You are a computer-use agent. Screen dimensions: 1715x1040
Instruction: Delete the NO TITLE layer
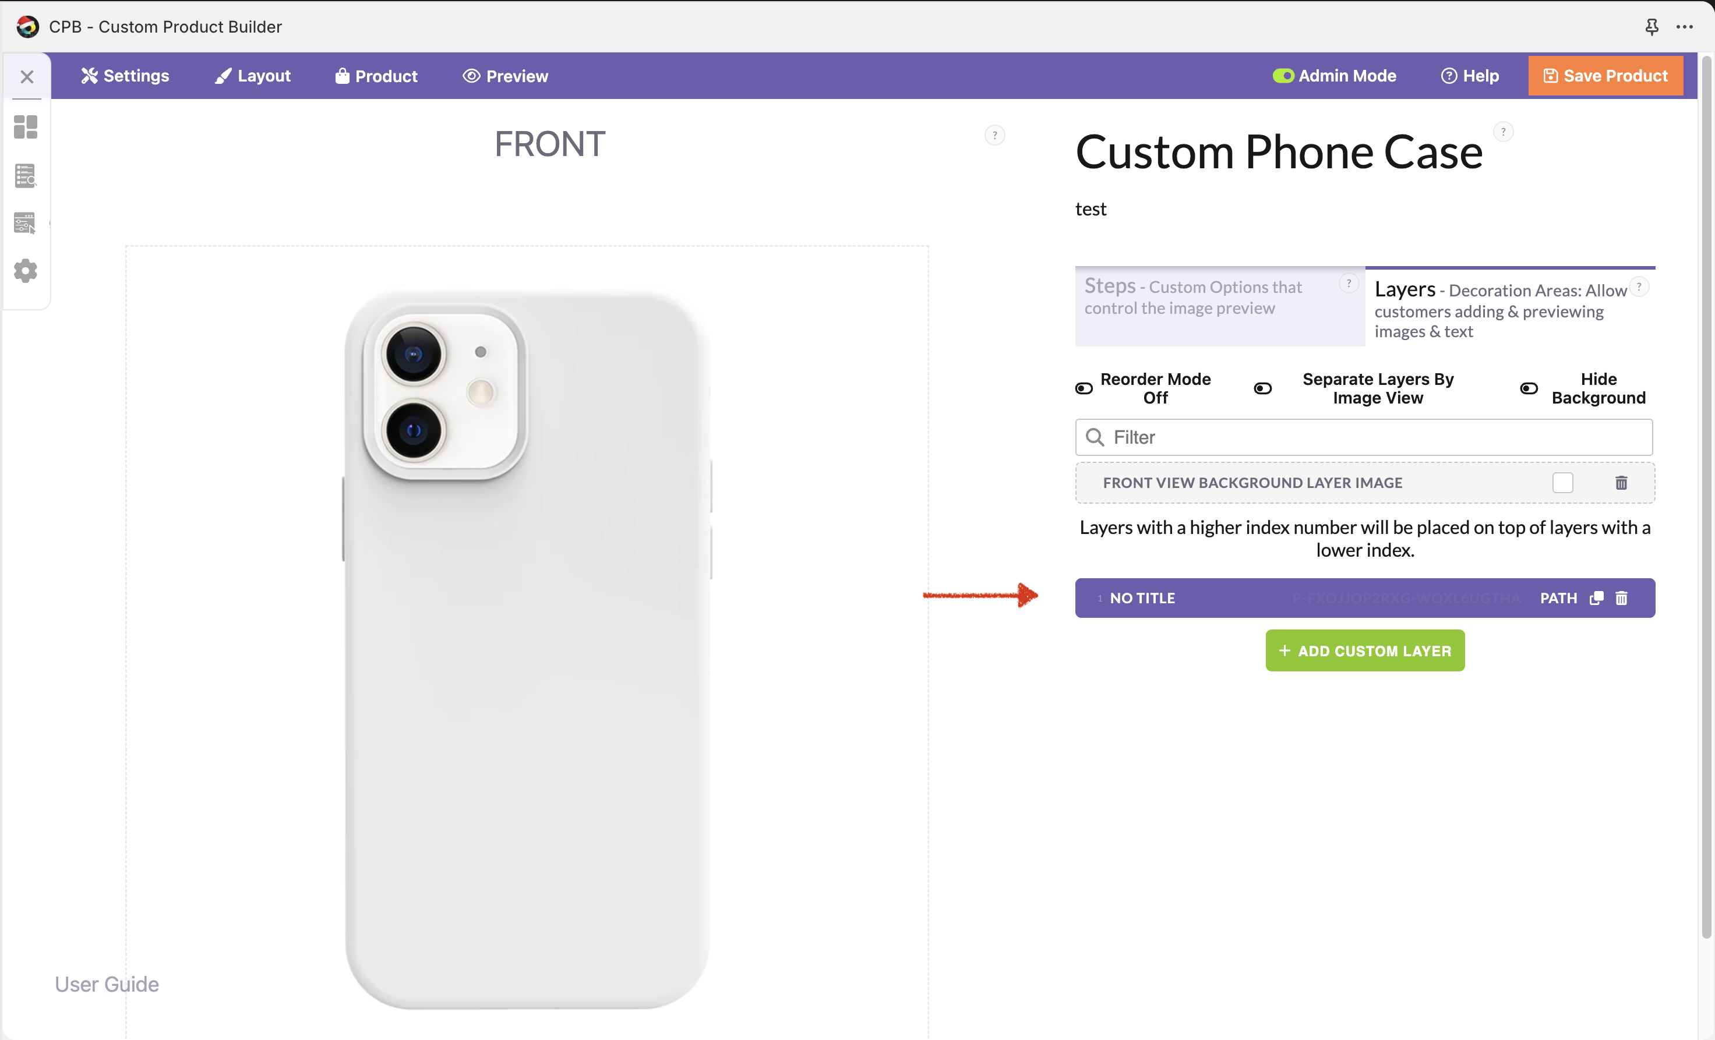(1622, 598)
